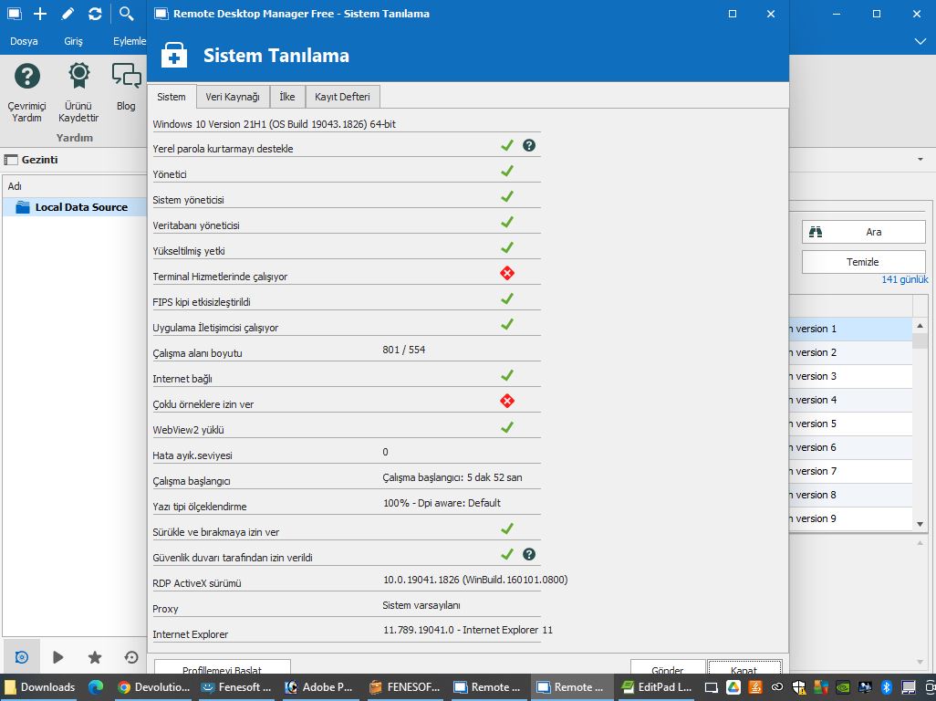Click the add new entry plus icon

coord(40,14)
